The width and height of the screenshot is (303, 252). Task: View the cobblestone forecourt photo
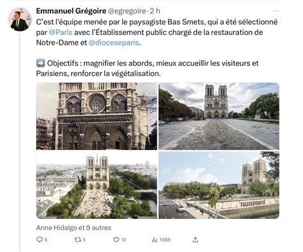pos(219,116)
